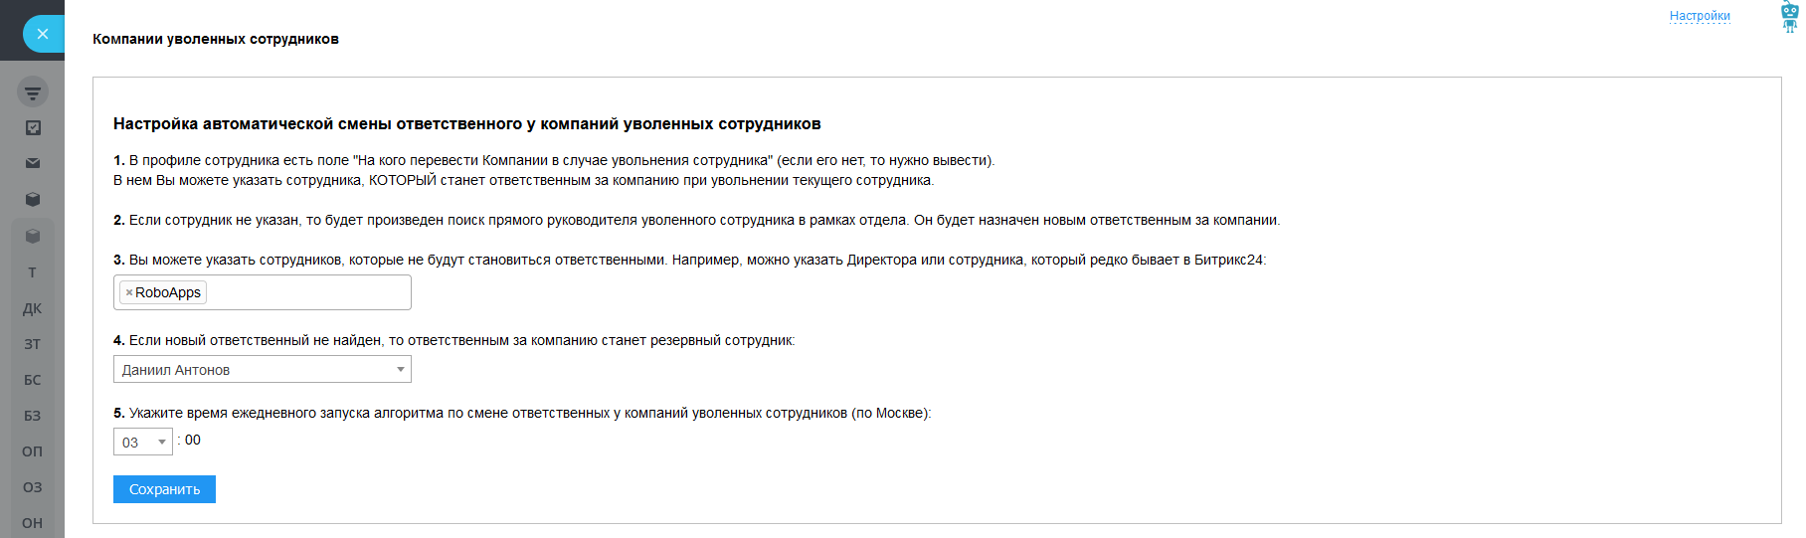The width and height of the screenshot is (1806, 538).
Task: Open the 'ОЗ' sidebar item
Action: [33, 487]
